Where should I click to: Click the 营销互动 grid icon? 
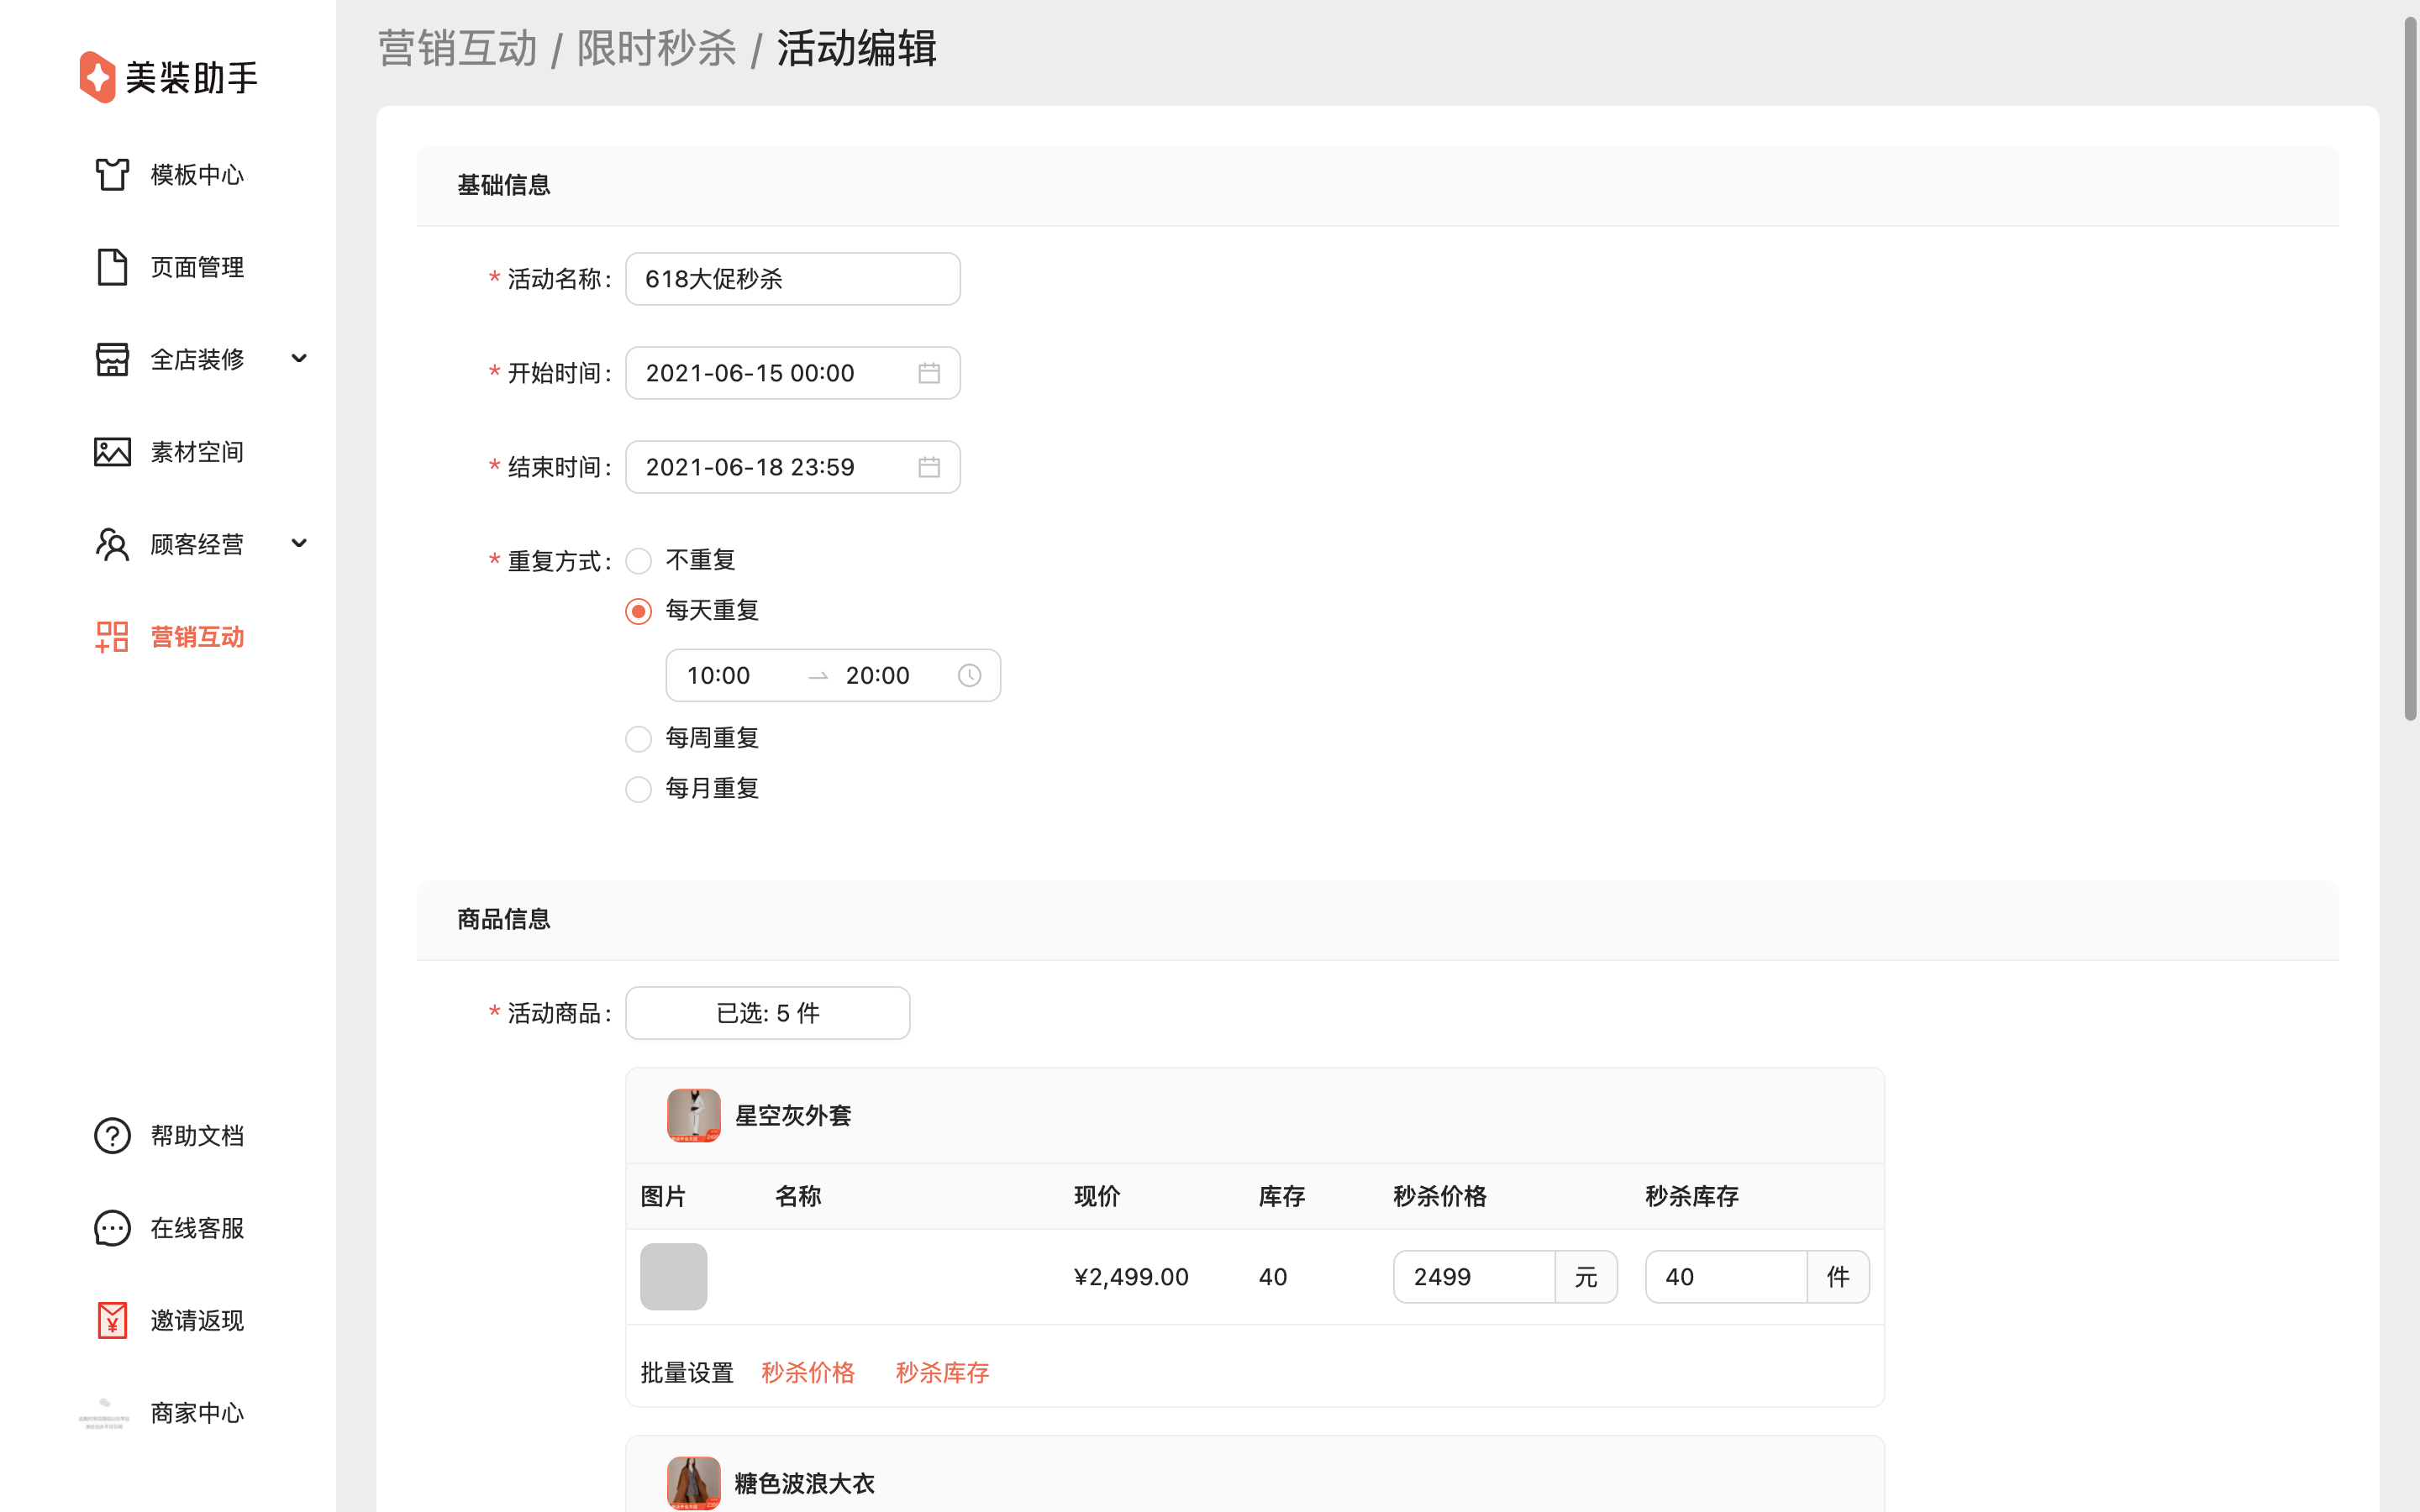(x=112, y=637)
